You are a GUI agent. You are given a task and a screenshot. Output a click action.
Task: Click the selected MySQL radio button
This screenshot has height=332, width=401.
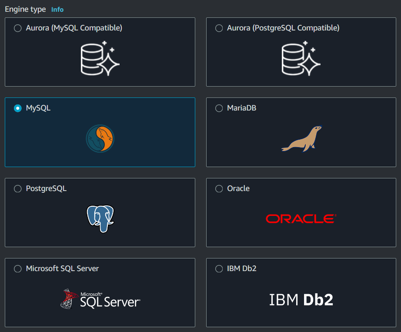[18, 108]
